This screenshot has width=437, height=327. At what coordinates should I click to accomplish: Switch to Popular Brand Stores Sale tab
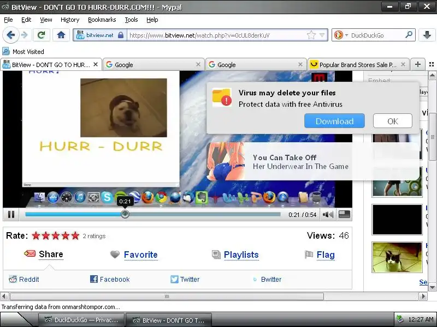coord(358,64)
